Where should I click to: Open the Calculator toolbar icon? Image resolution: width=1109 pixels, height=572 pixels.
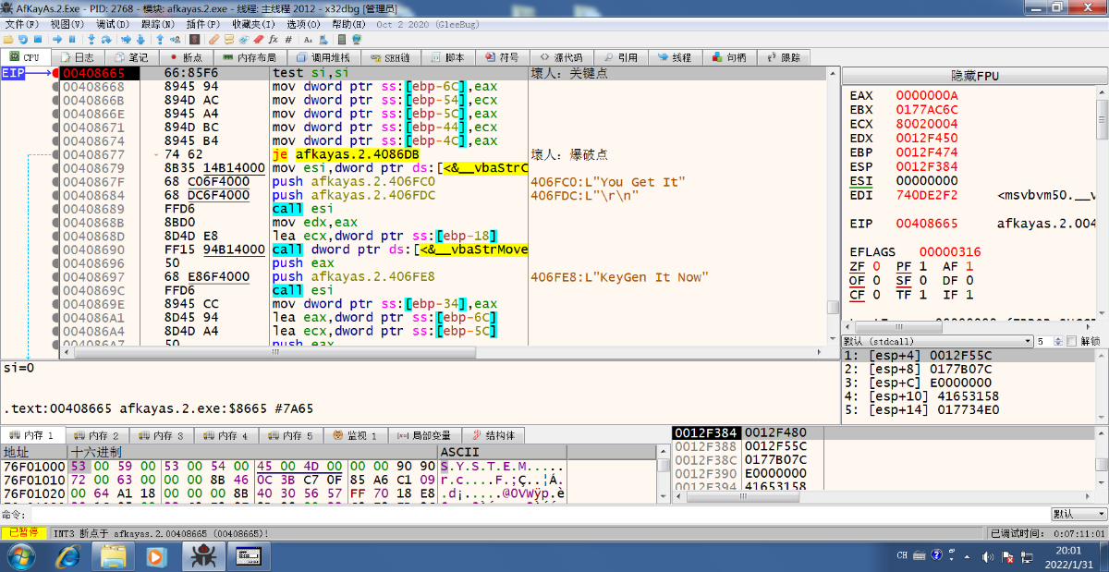pyautogui.click(x=342, y=40)
